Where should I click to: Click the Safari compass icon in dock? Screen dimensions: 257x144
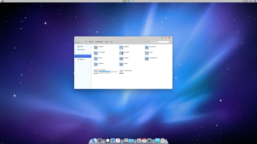tap(113, 140)
